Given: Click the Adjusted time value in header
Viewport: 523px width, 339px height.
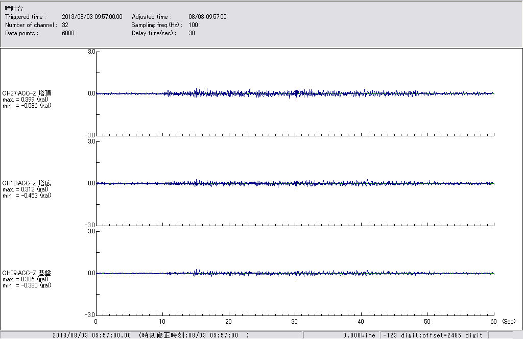Looking at the screenshot, I should (x=207, y=17).
